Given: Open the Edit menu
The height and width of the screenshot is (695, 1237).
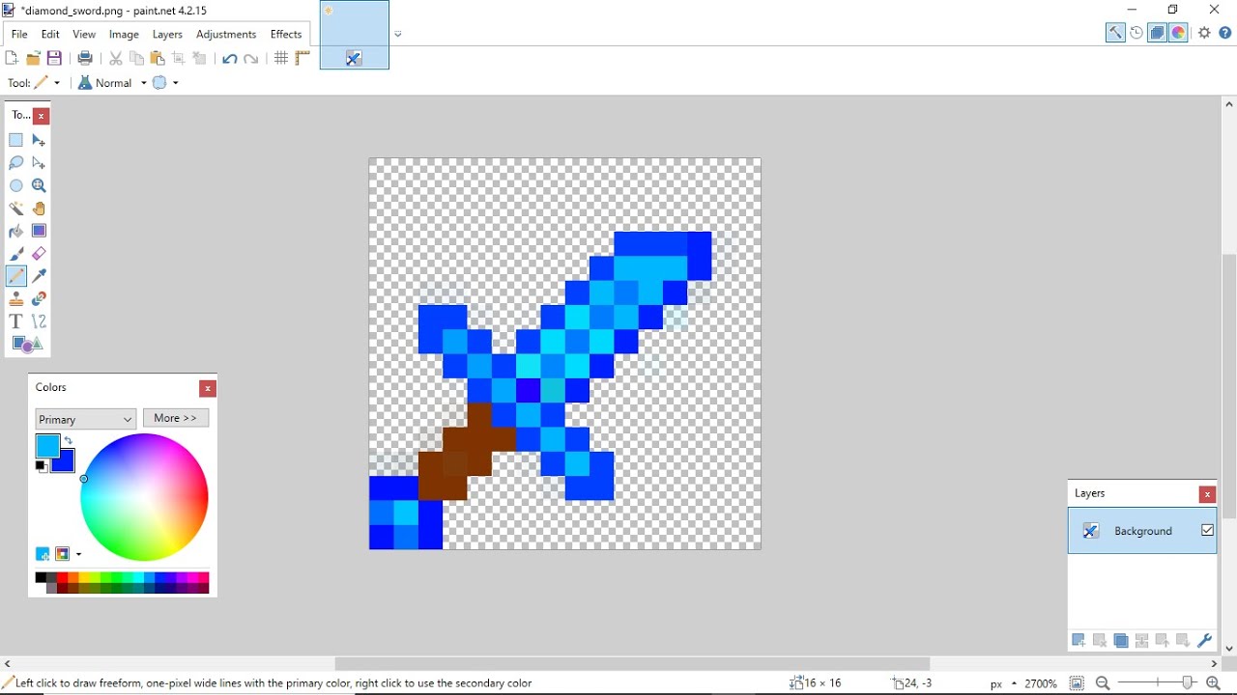Looking at the screenshot, I should click(51, 35).
